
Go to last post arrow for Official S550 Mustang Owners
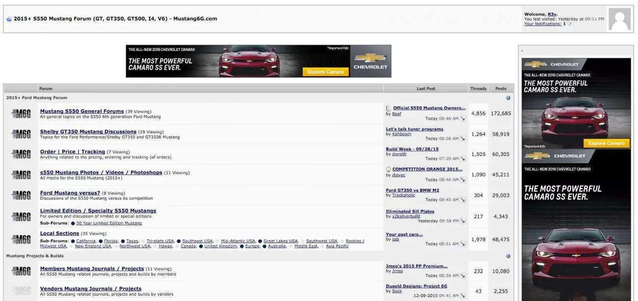463,119
